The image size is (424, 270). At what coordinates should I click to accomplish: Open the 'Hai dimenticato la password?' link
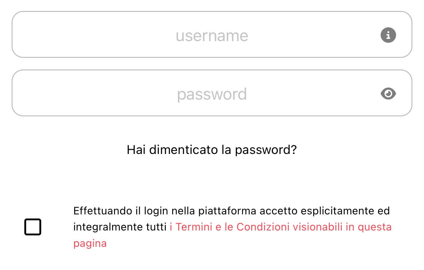pos(212,150)
